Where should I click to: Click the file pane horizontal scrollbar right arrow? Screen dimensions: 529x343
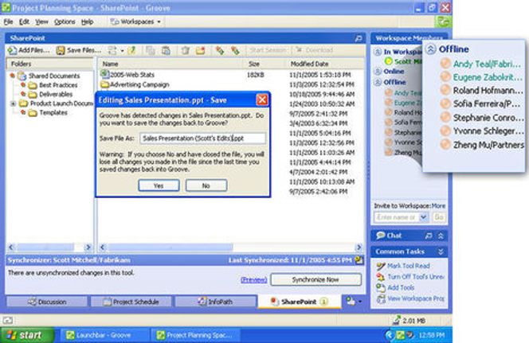(359, 248)
